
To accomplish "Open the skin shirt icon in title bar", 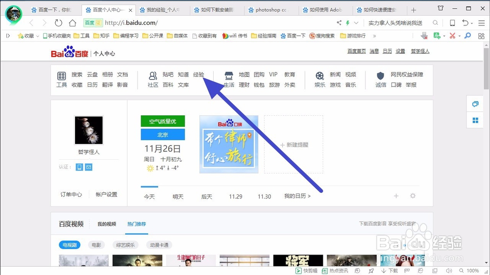I will [x=441, y=8].
